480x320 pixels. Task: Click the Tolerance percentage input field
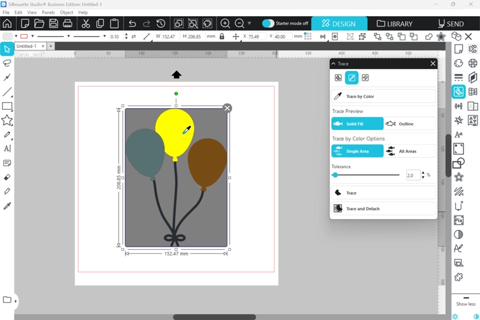[413, 175]
